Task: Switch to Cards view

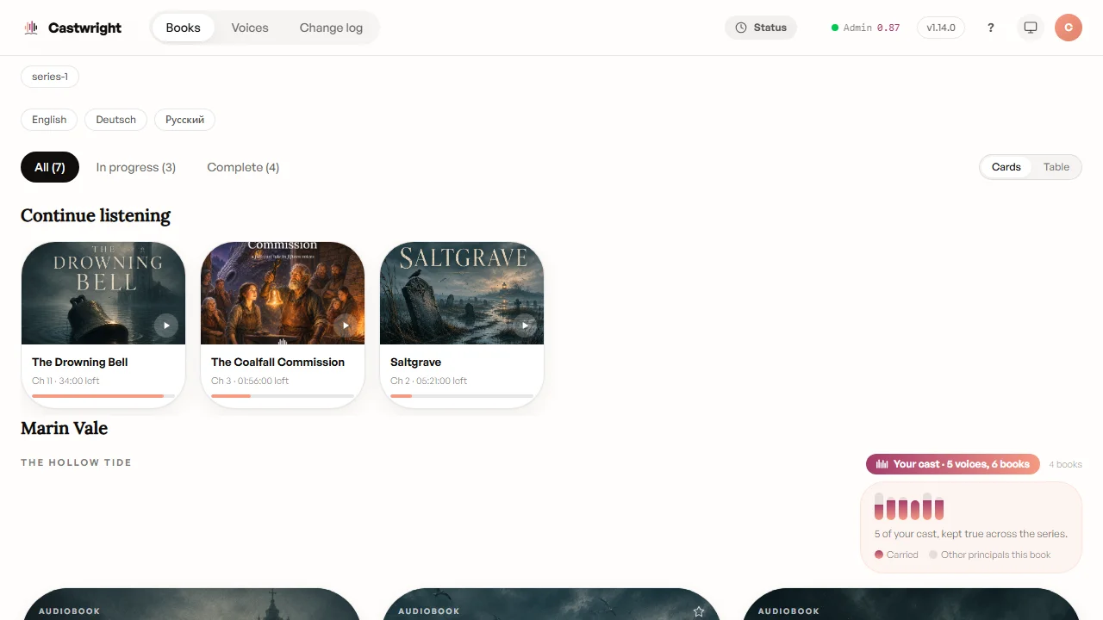Action: 1006,167
